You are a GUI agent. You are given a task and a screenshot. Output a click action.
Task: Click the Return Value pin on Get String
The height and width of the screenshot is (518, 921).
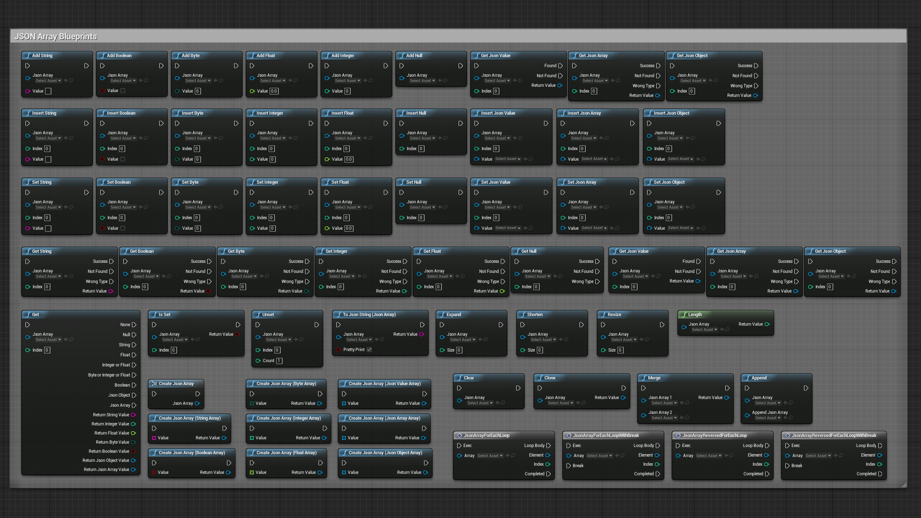click(x=111, y=291)
